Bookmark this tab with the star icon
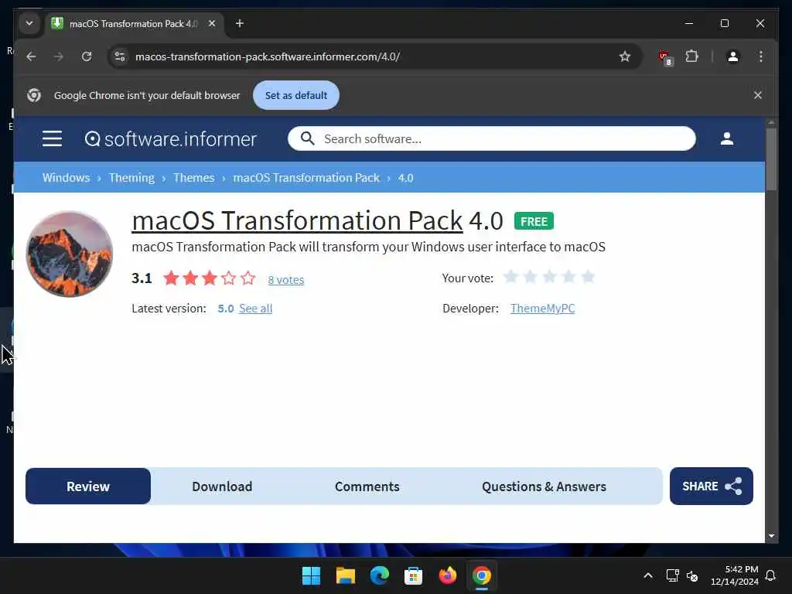This screenshot has width=792, height=594. click(x=625, y=56)
